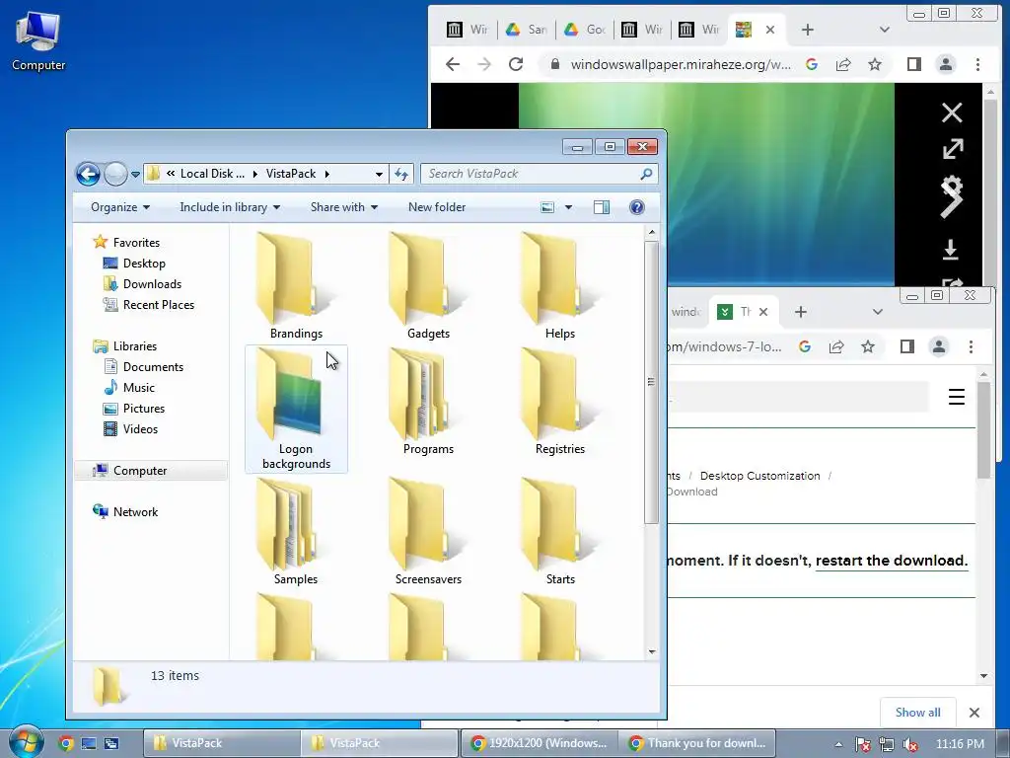
Task: Click the taskbar clock showing 11:16 PM
Action: click(960, 744)
